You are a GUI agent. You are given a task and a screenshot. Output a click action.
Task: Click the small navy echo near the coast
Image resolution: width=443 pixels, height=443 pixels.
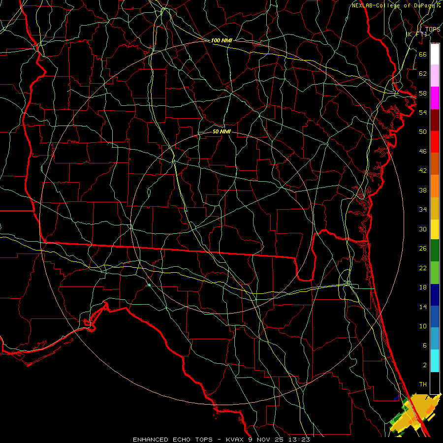tap(396, 398)
